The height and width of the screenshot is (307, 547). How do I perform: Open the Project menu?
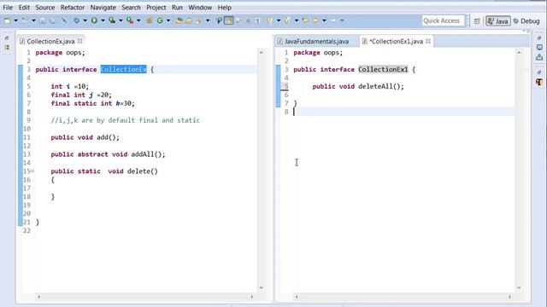(x=156, y=8)
